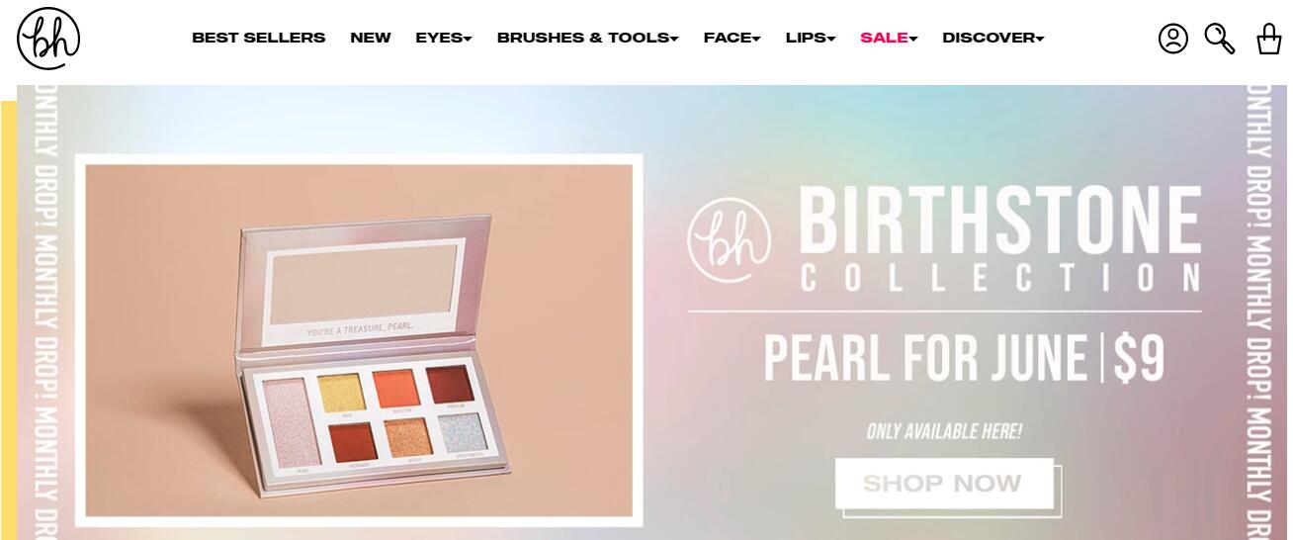Click the Shop Now button
1293x540 pixels.
click(944, 484)
